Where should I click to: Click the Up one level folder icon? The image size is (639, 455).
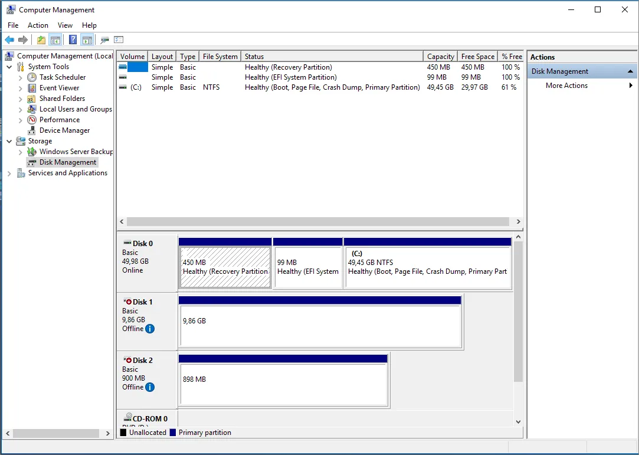[x=41, y=40]
